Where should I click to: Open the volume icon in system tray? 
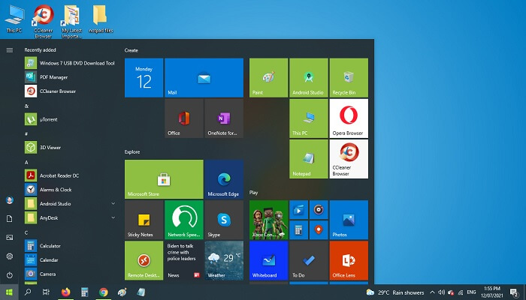pyautogui.click(x=442, y=292)
